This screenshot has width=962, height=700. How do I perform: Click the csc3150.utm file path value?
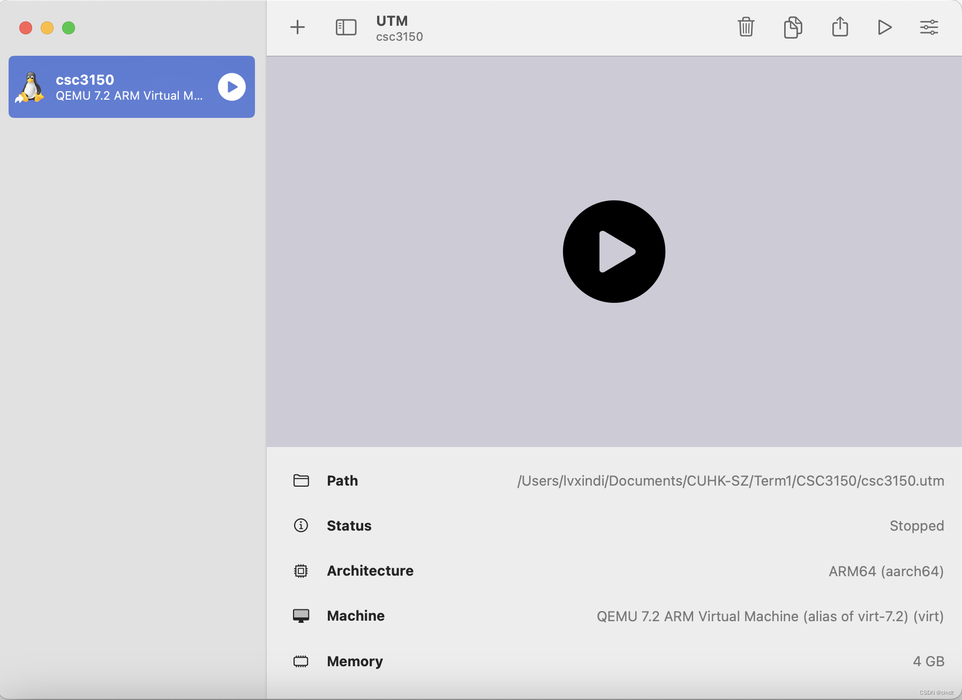coord(731,481)
